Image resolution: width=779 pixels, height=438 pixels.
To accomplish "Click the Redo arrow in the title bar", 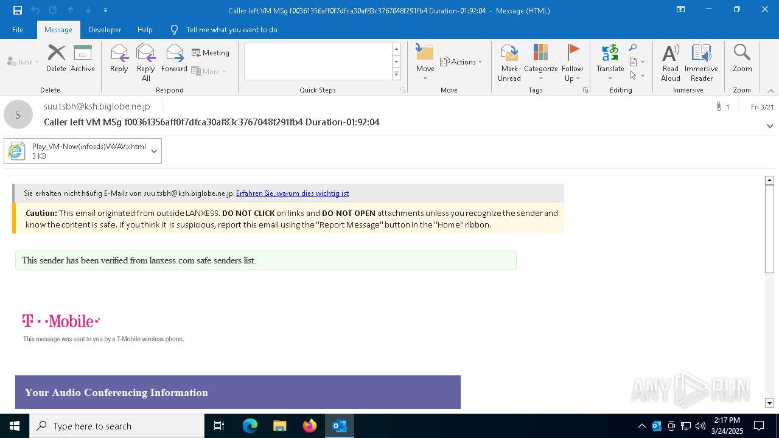I will point(53,10).
